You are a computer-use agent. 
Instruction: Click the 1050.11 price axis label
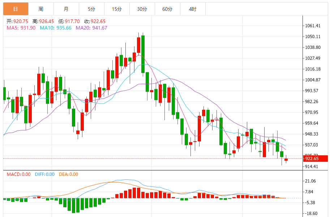(x=313, y=36)
